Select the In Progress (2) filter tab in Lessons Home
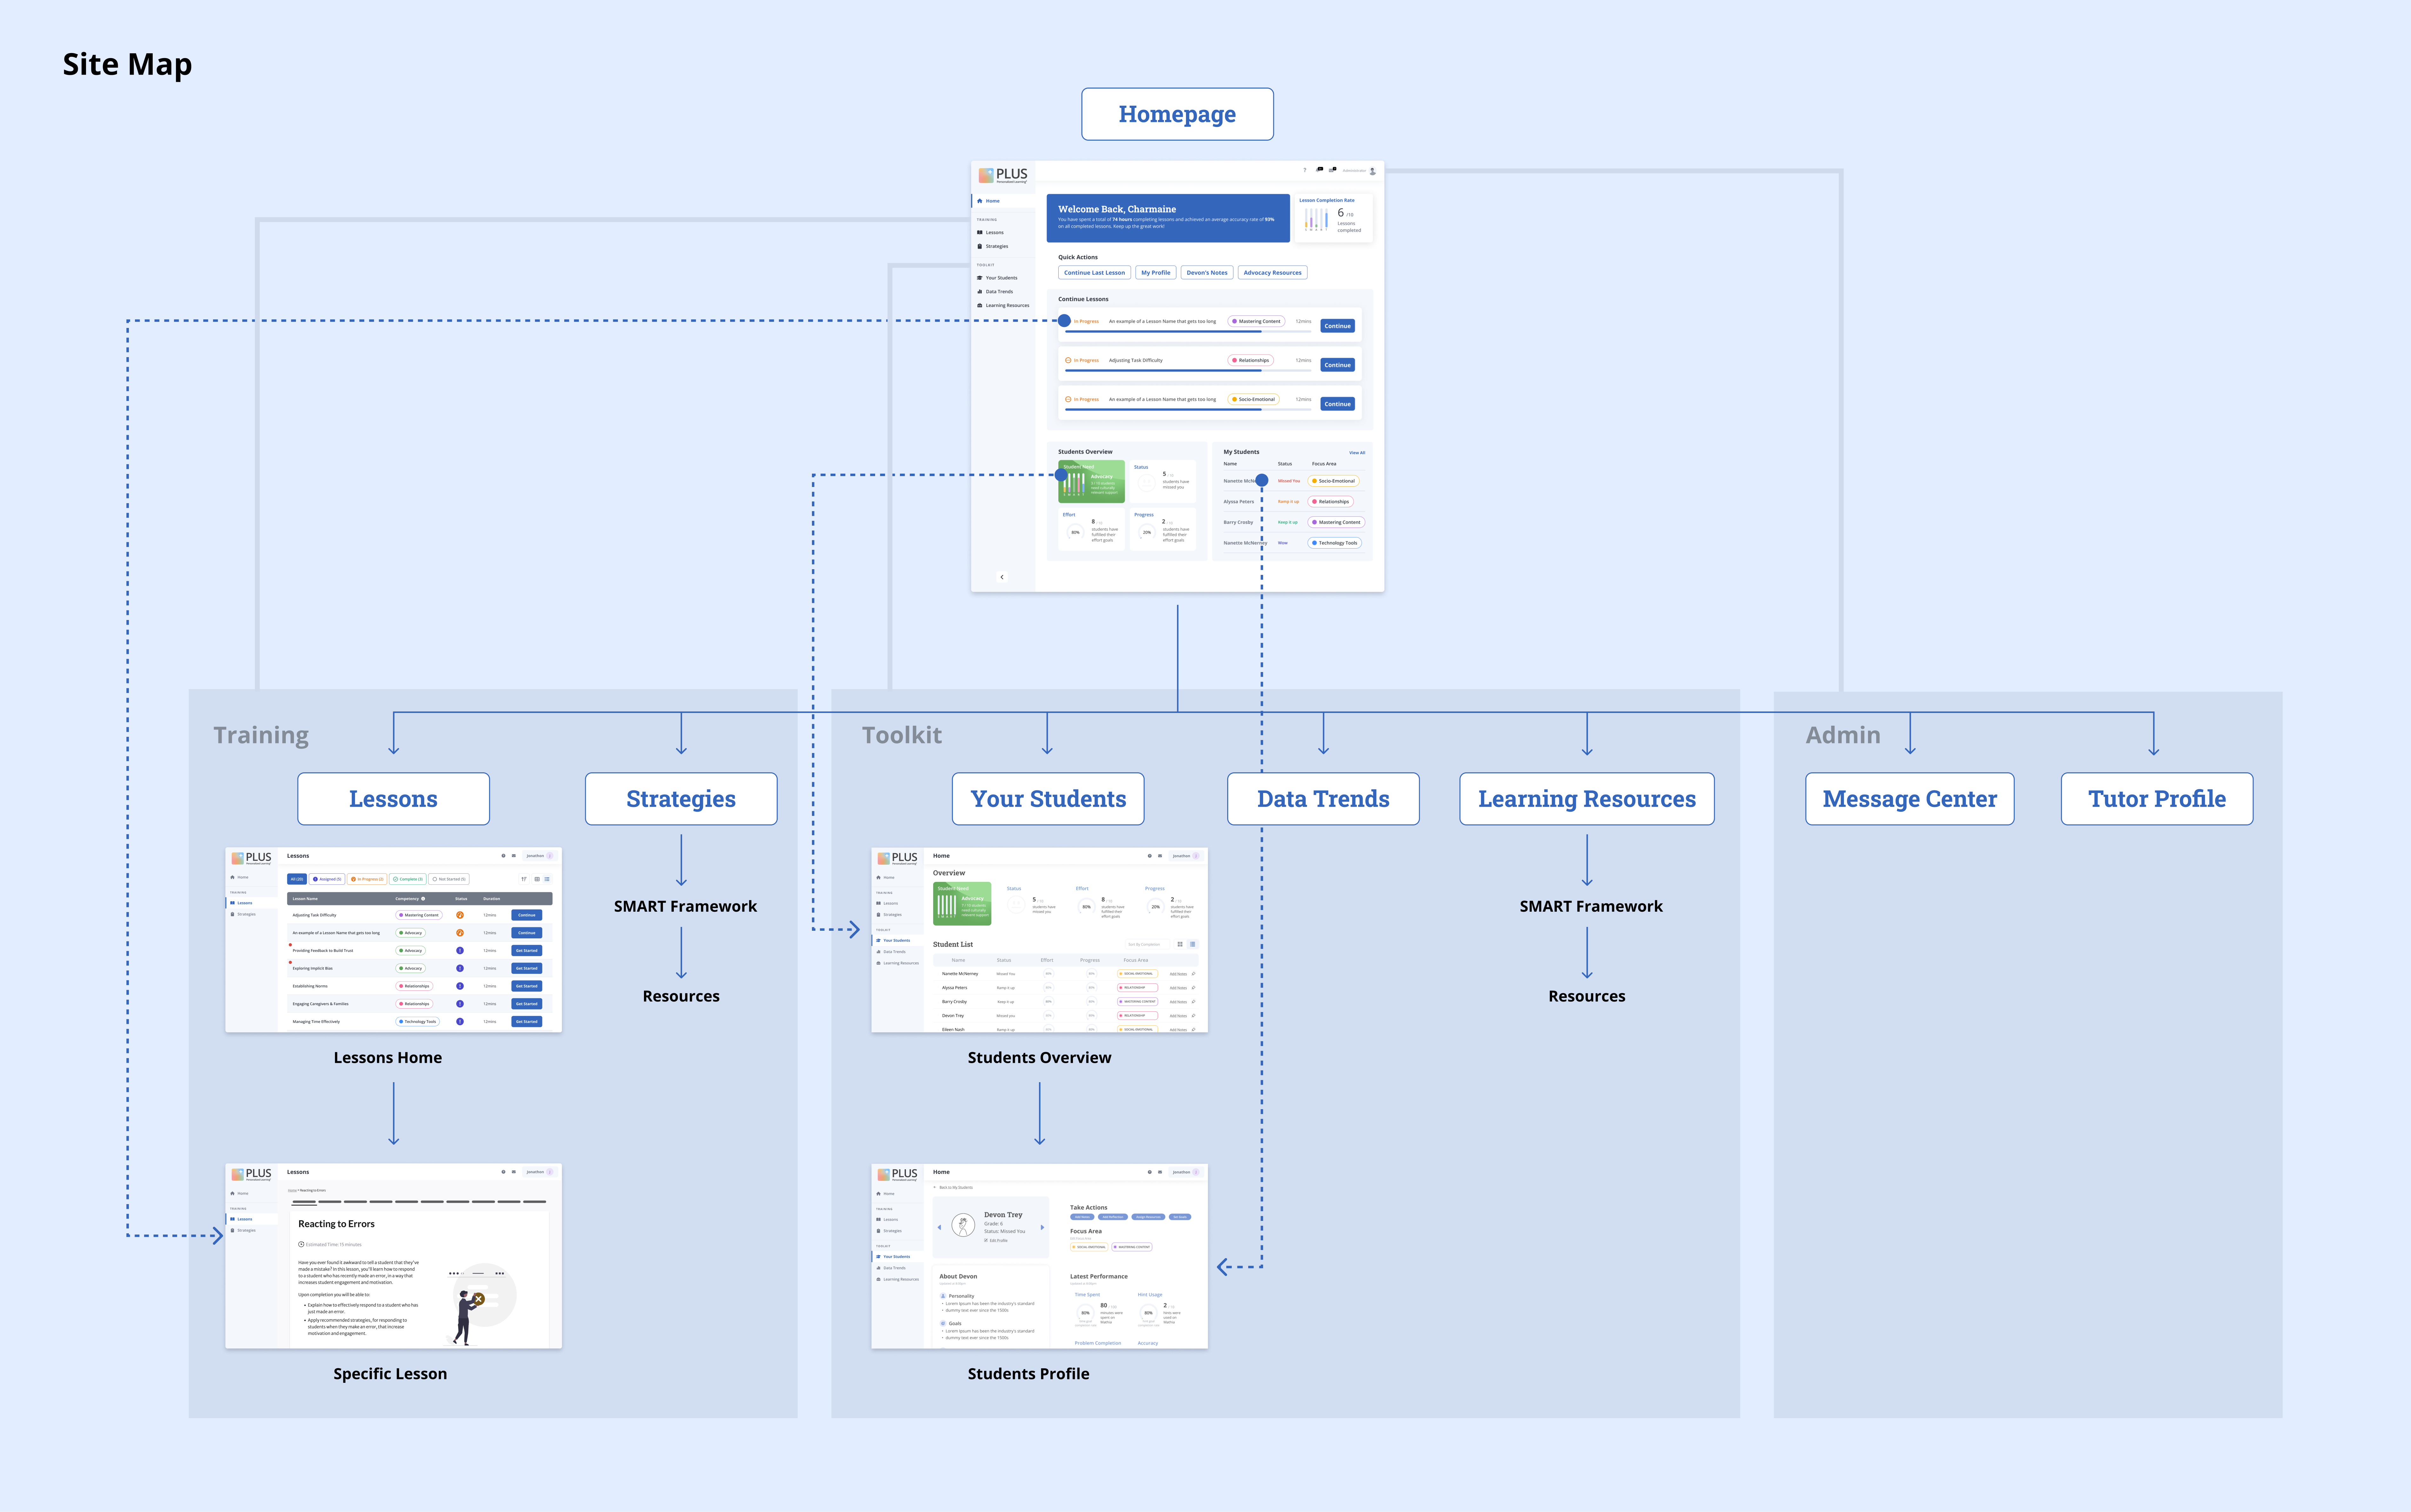2411x1512 pixels. (367, 879)
